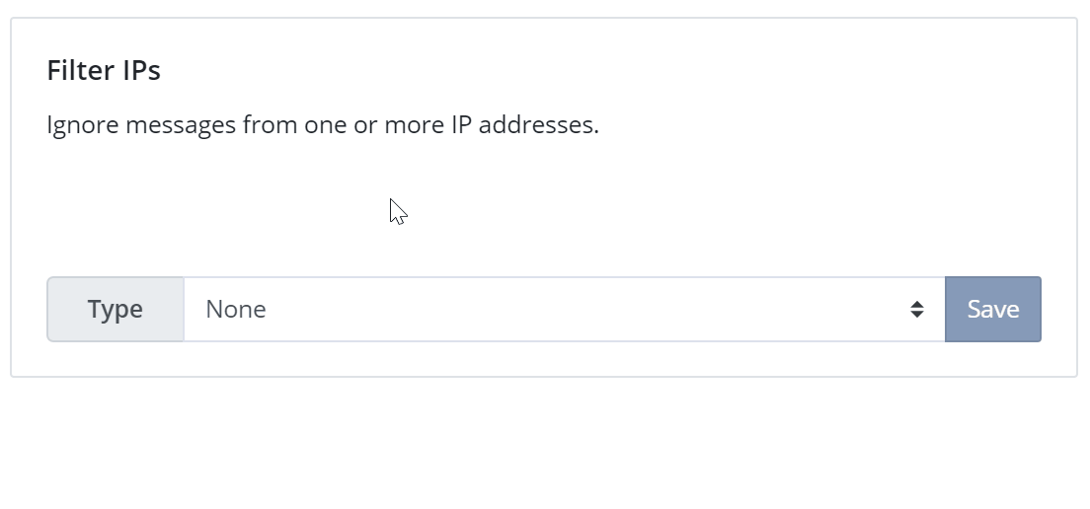Select the Filter IPs heading
The width and height of the screenshot is (1090, 509).
[x=104, y=70]
